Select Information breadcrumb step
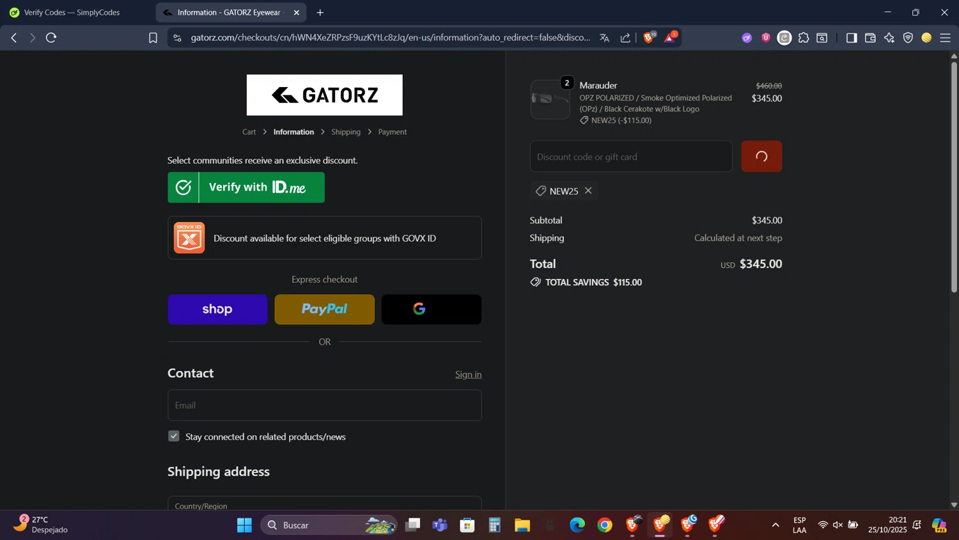Image resolution: width=959 pixels, height=540 pixels. [x=293, y=132]
